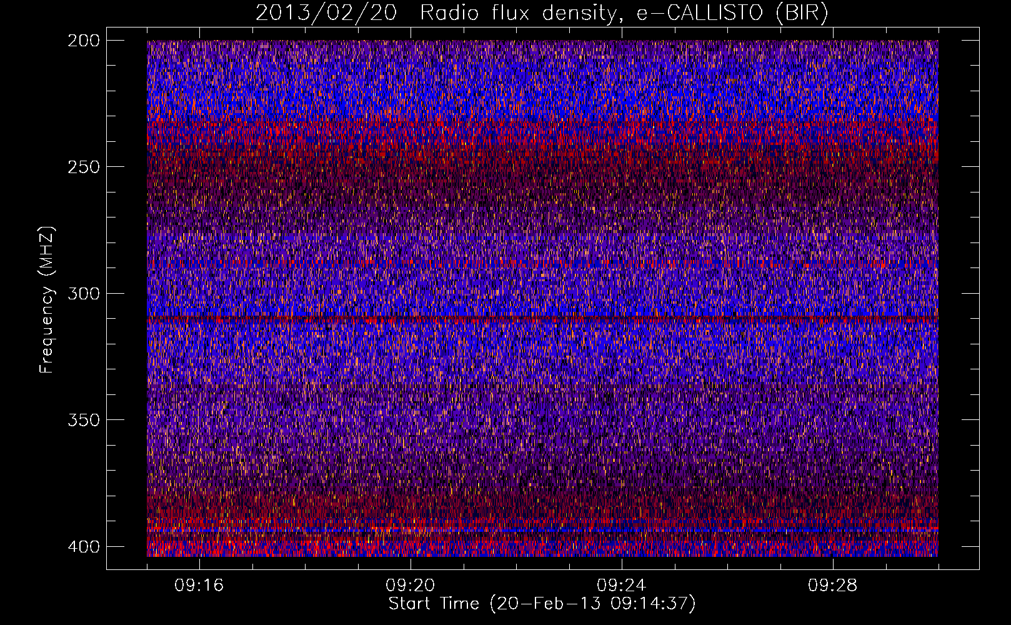Click the 09:28 time tick label
The image size is (1011, 625).
pos(833,586)
